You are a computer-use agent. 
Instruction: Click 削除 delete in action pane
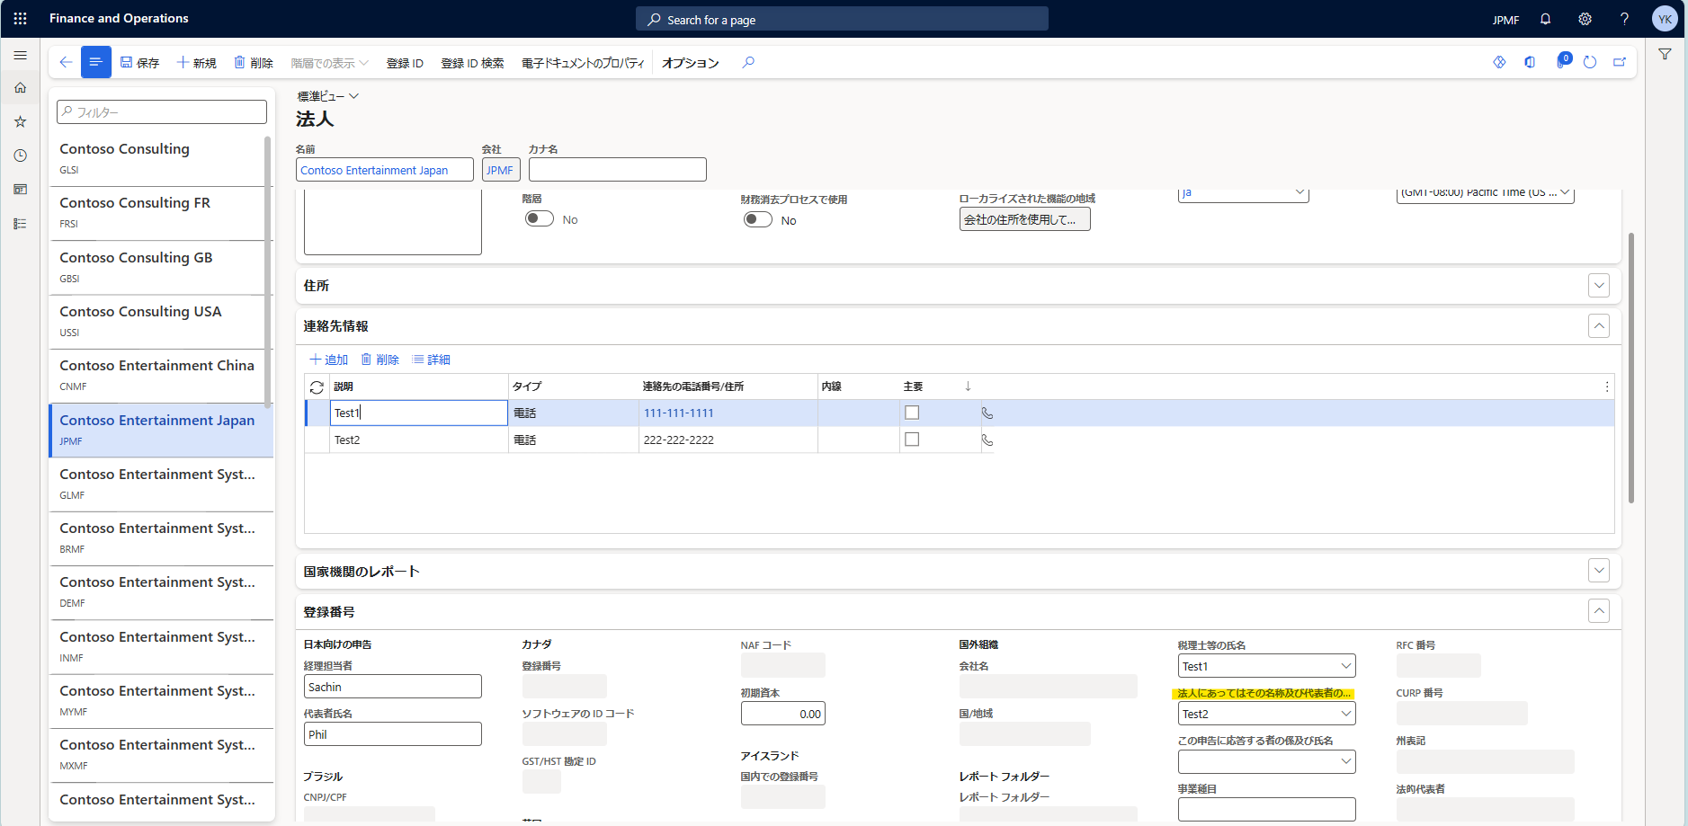pos(254,63)
